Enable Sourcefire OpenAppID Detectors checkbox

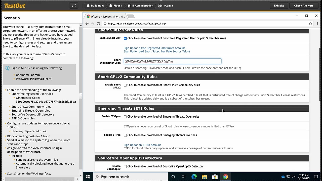(125, 166)
